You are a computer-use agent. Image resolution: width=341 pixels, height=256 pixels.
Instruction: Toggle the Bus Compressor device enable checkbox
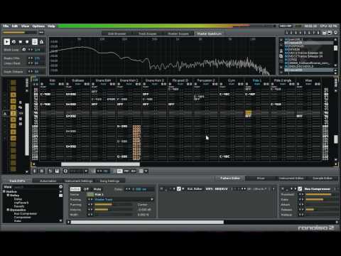[x=300, y=189]
